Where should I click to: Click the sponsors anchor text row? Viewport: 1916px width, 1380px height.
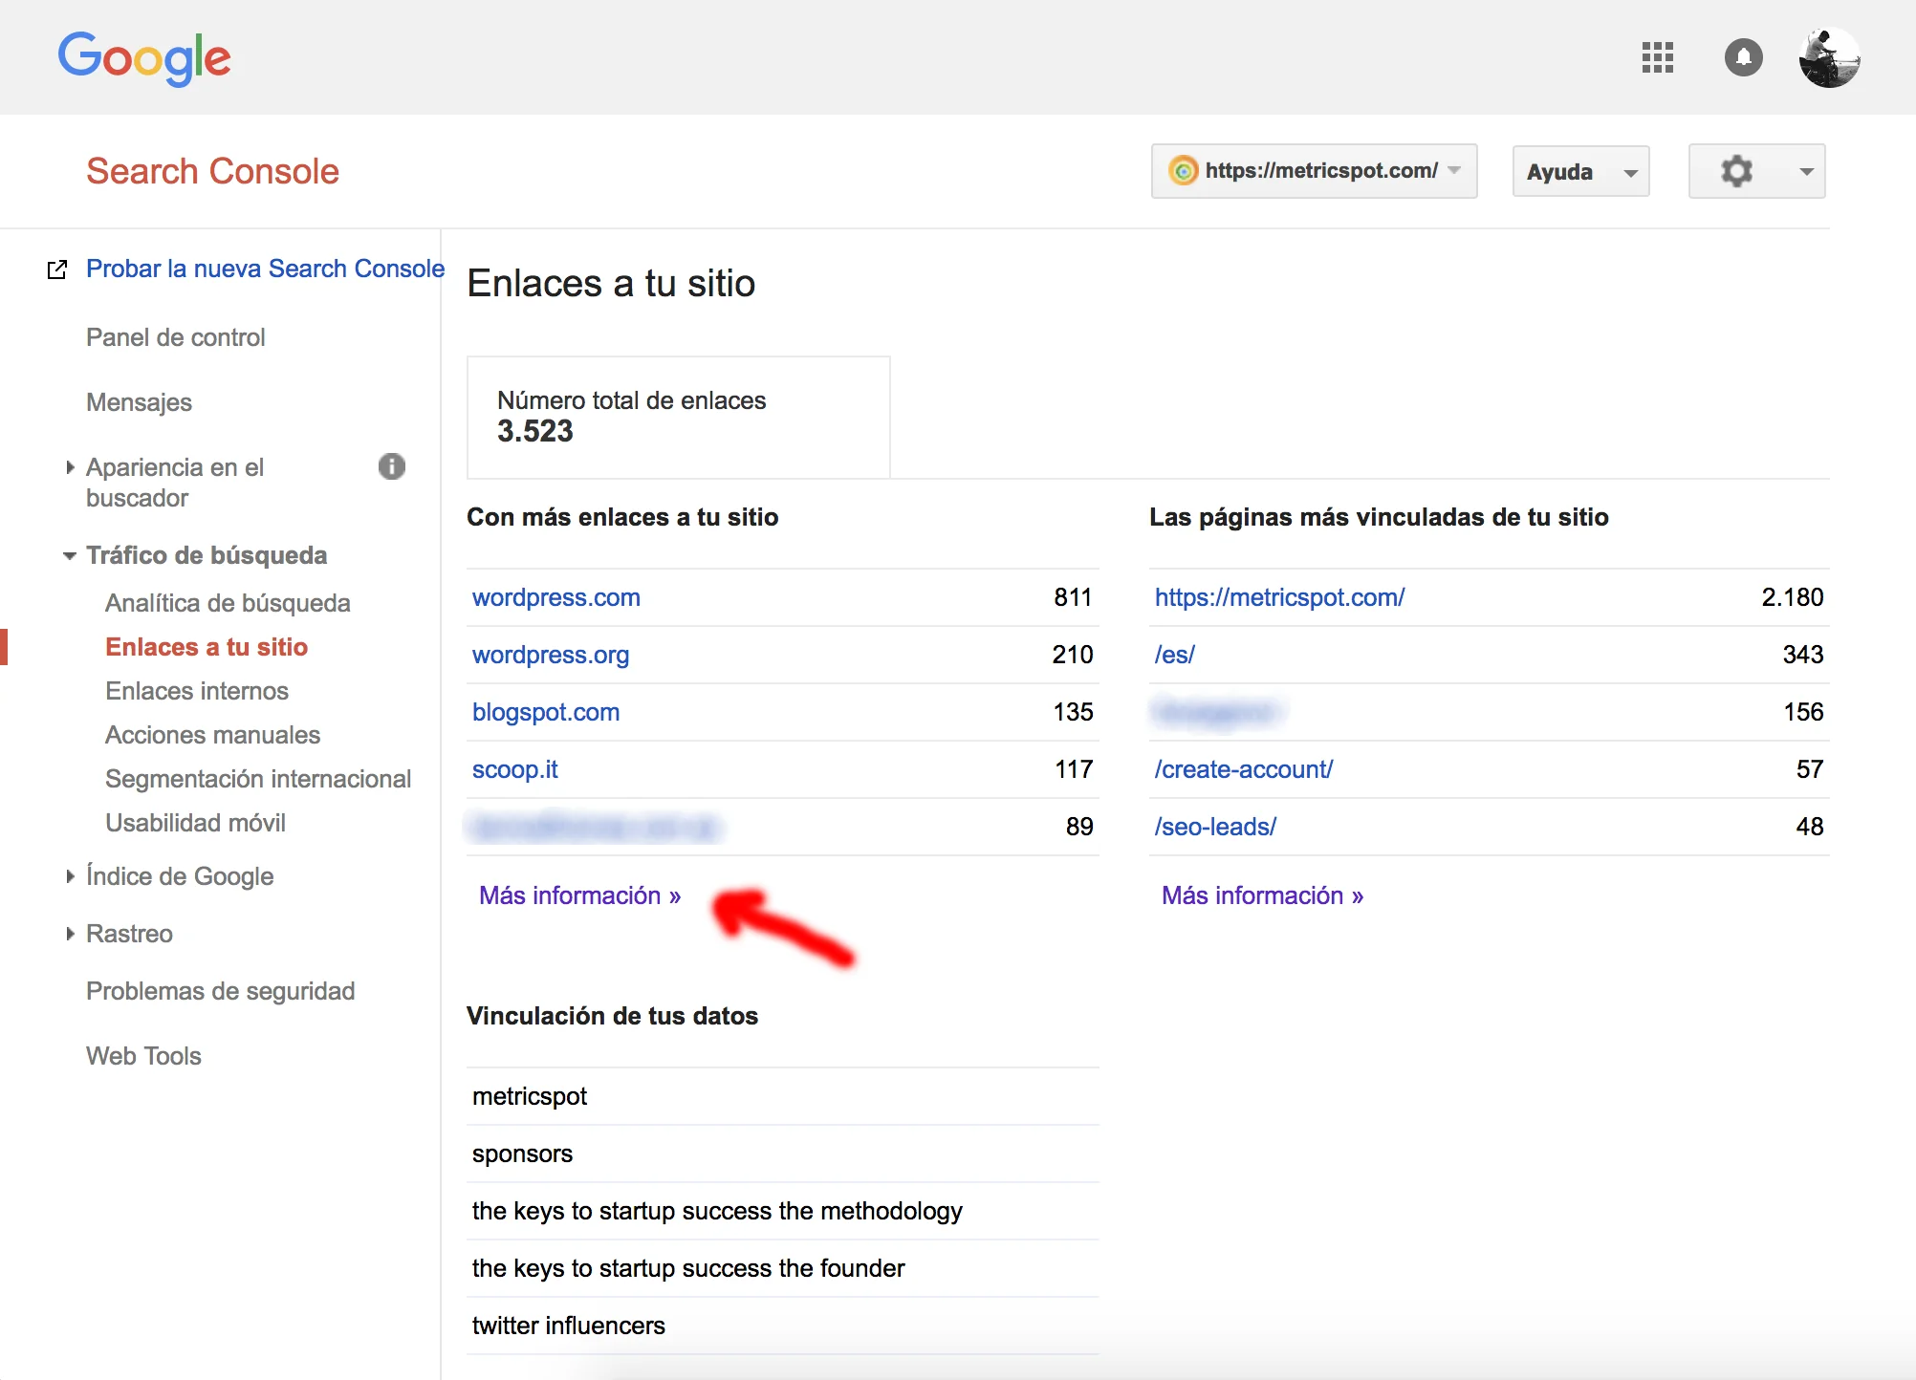(783, 1154)
